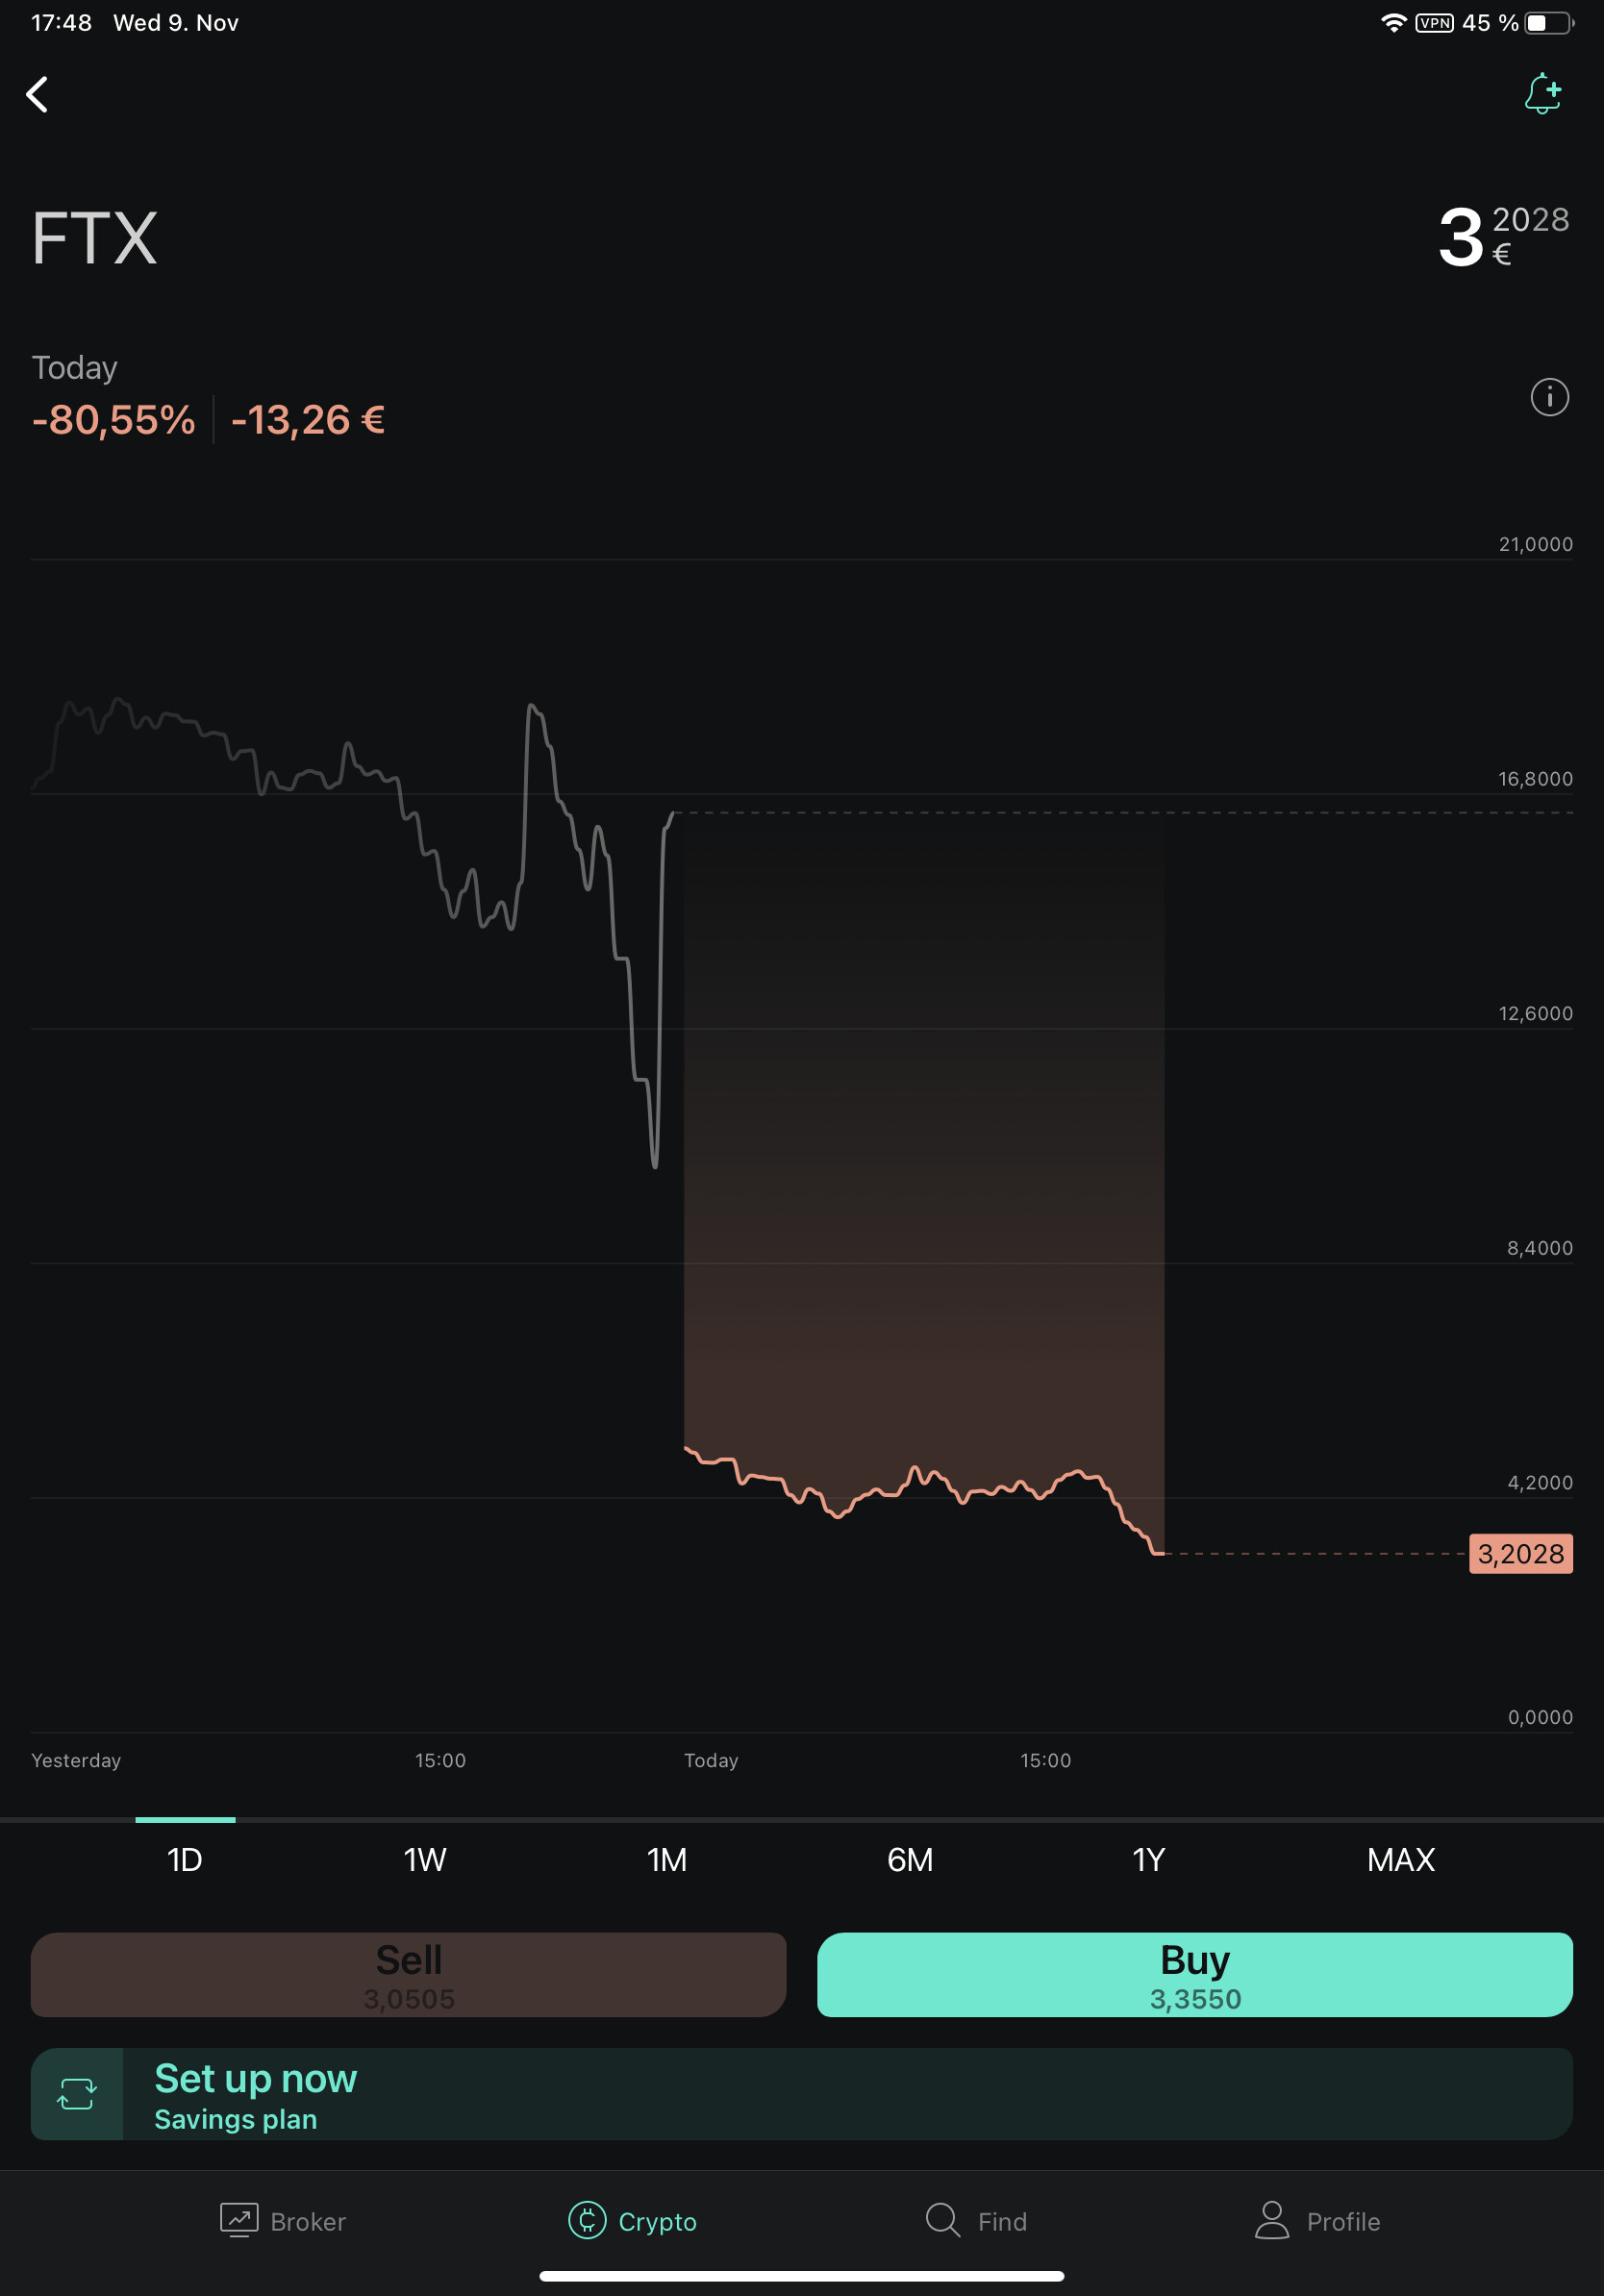Switch chart to 1W range
Image resolution: width=1604 pixels, height=2296 pixels.
tap(425, 1860)
